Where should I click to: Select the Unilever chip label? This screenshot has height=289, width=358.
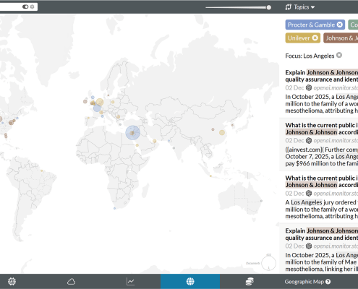(x=299, y=38)
